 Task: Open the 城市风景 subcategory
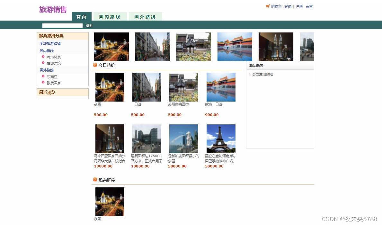[54, 57]
